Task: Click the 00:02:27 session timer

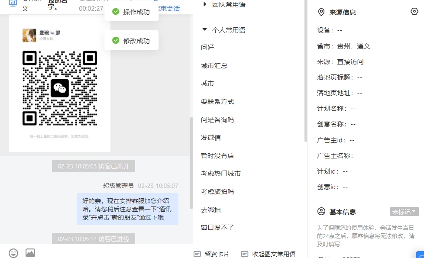Action: (x=91, y=9)
